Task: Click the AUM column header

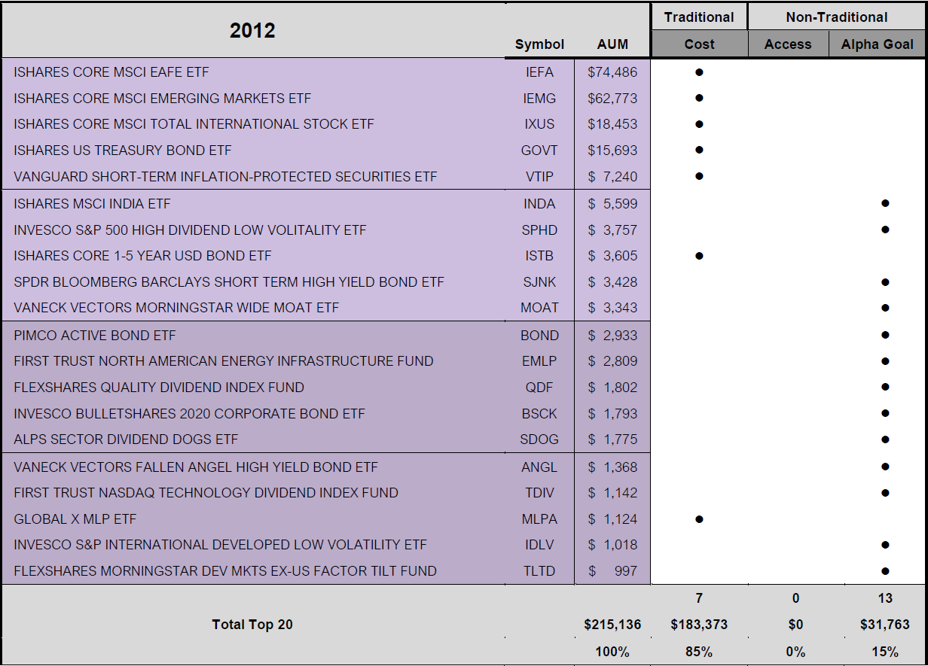Action: (x=612, y=44)
